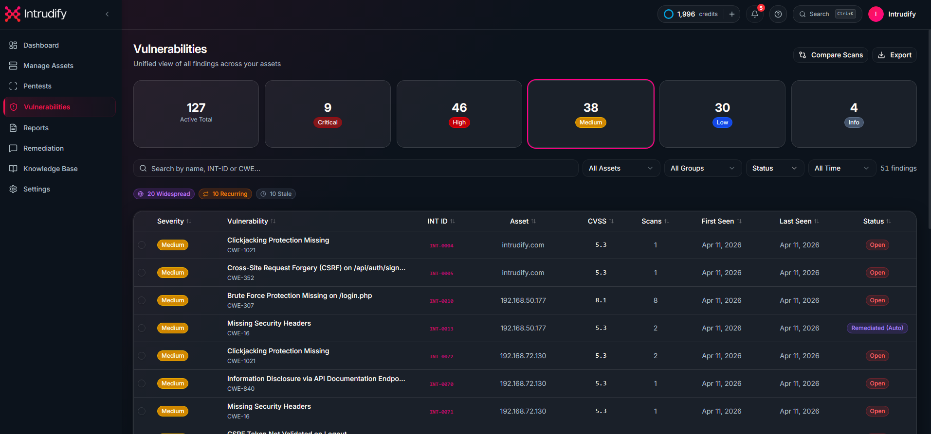
Task: Click the Remediated (Auto) status badge
Action: point(877,328)
